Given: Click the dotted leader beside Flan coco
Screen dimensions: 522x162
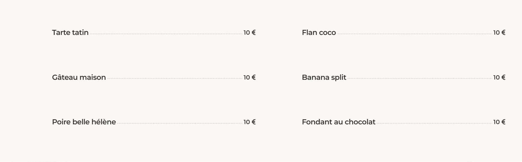Looking at the screenshot, I should [x=415, y=34].
